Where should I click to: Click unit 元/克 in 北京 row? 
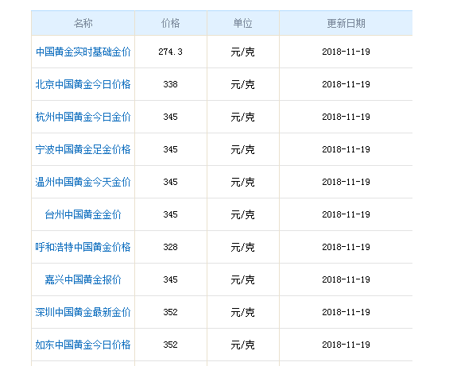243,85
